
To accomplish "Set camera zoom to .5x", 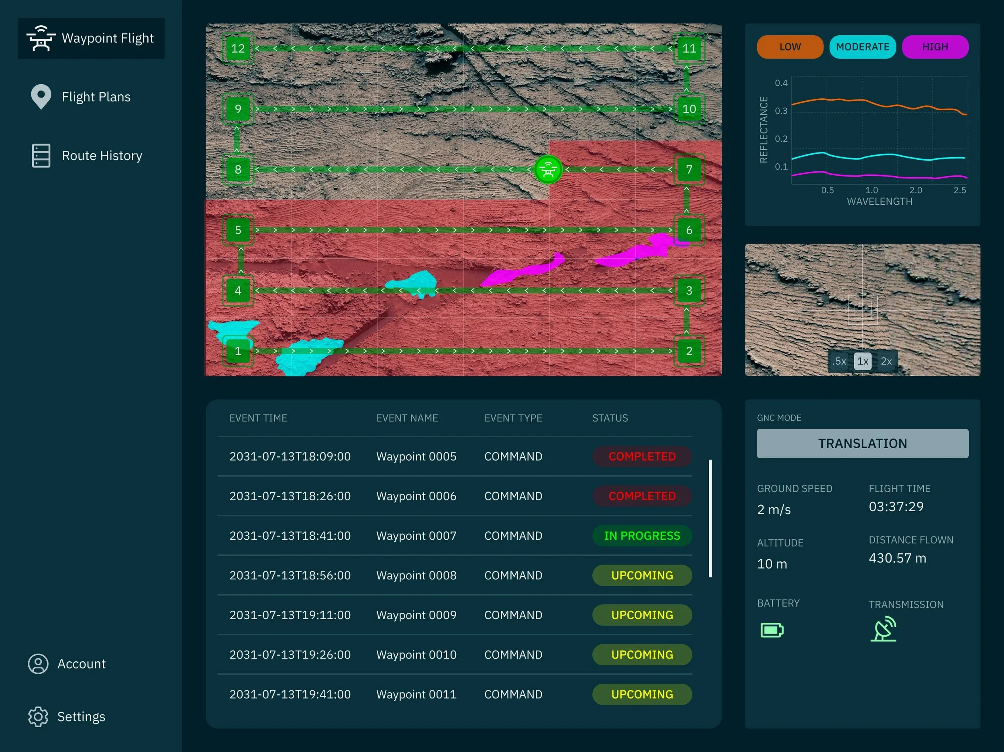I will [839, 362].
